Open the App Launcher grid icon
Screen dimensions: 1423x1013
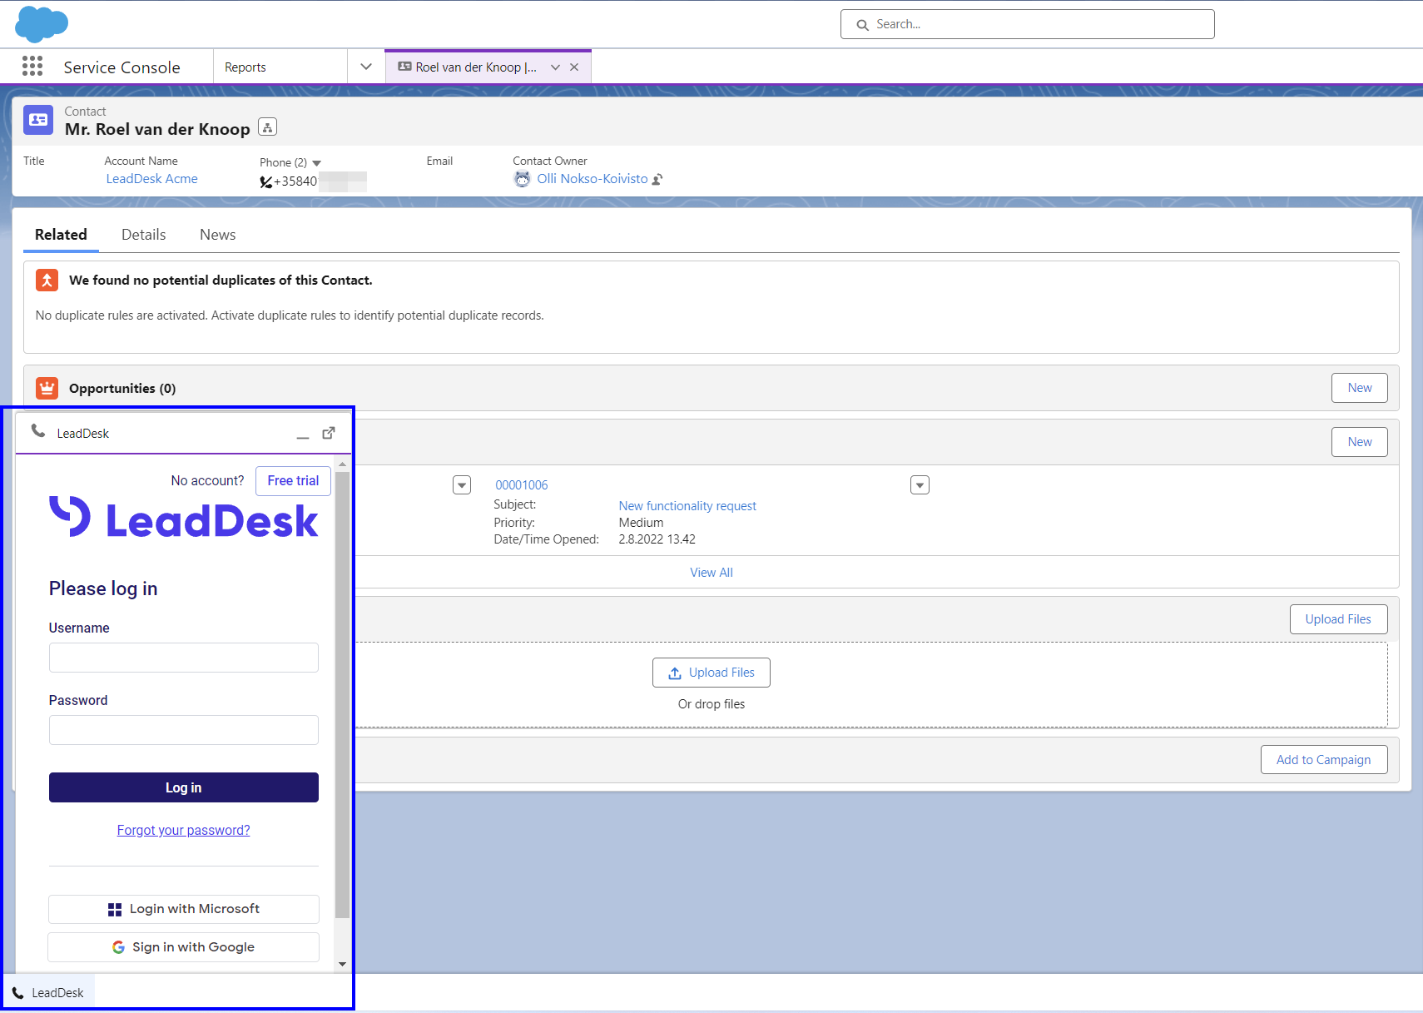pyautogui.click(x=32, y=67)
